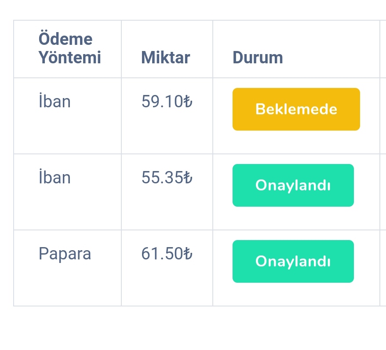Click empty area below Beklemede badge

(x=296, y=142)
